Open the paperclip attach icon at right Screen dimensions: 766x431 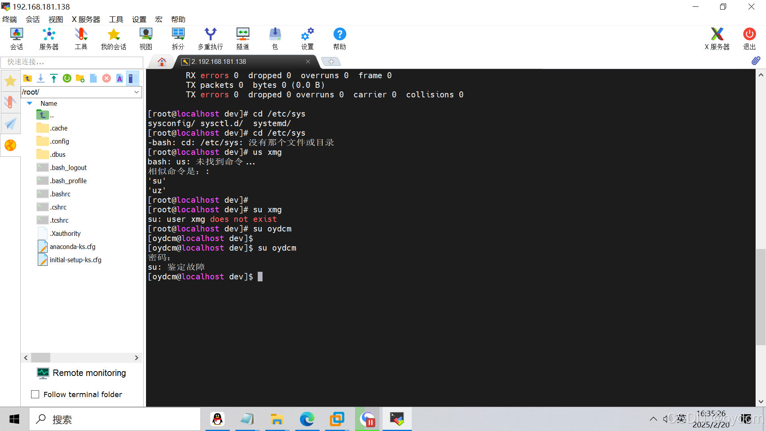[x=756, y=61]
